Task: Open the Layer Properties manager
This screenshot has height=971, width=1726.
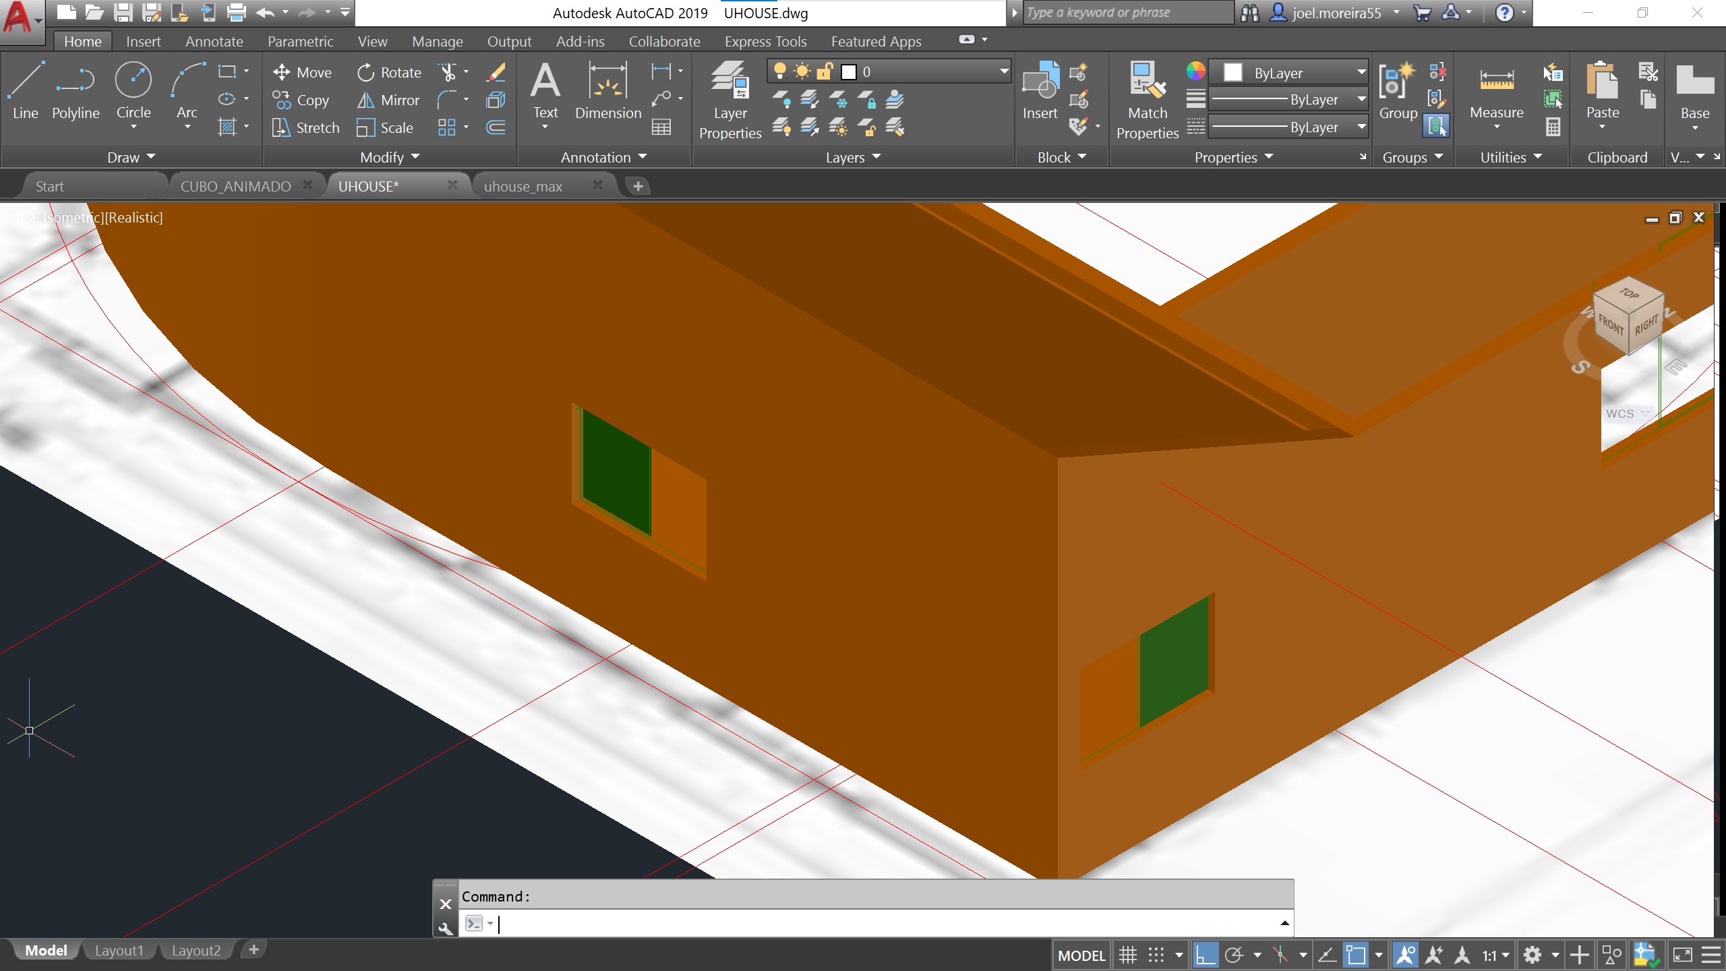Action: pyautogui.click(x=730, y=100)
